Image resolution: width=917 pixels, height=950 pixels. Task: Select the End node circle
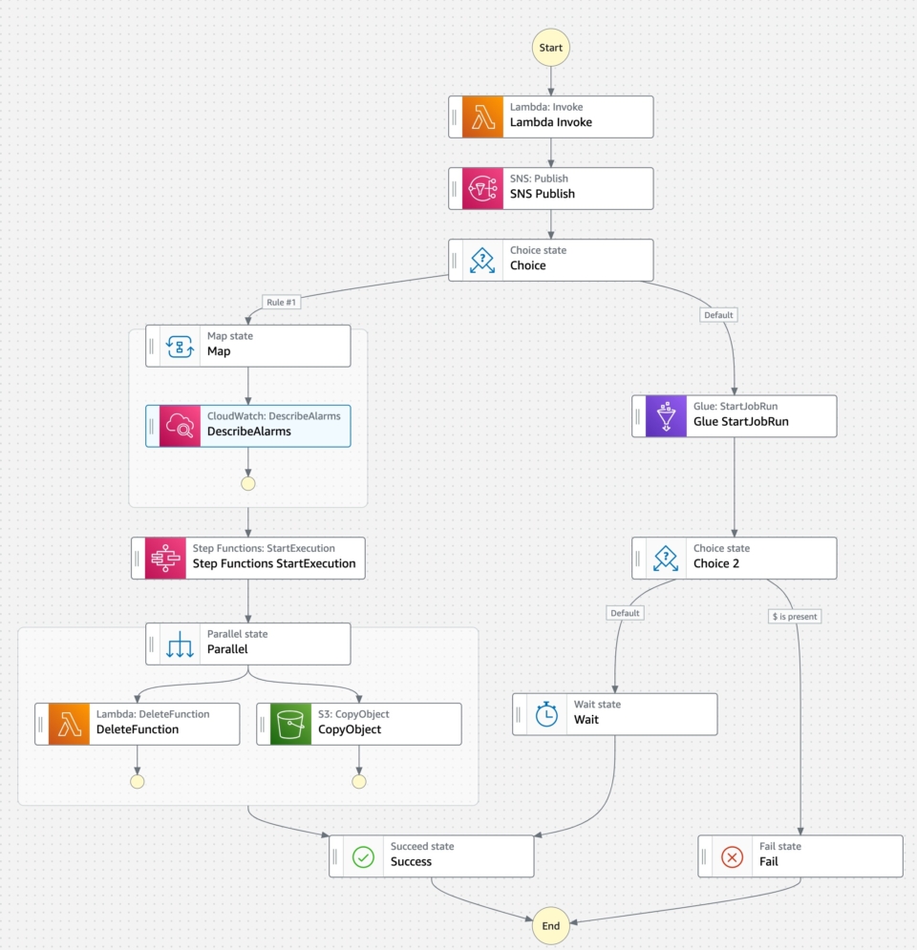pyautogui.click(x=551, y=925)
